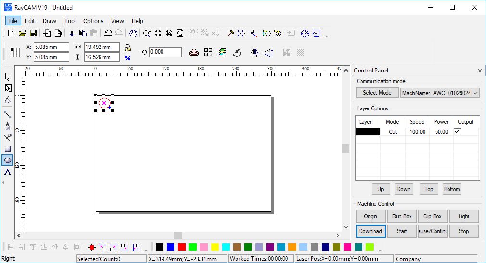Toggle the percent size mode

click(x=128, y=58)
